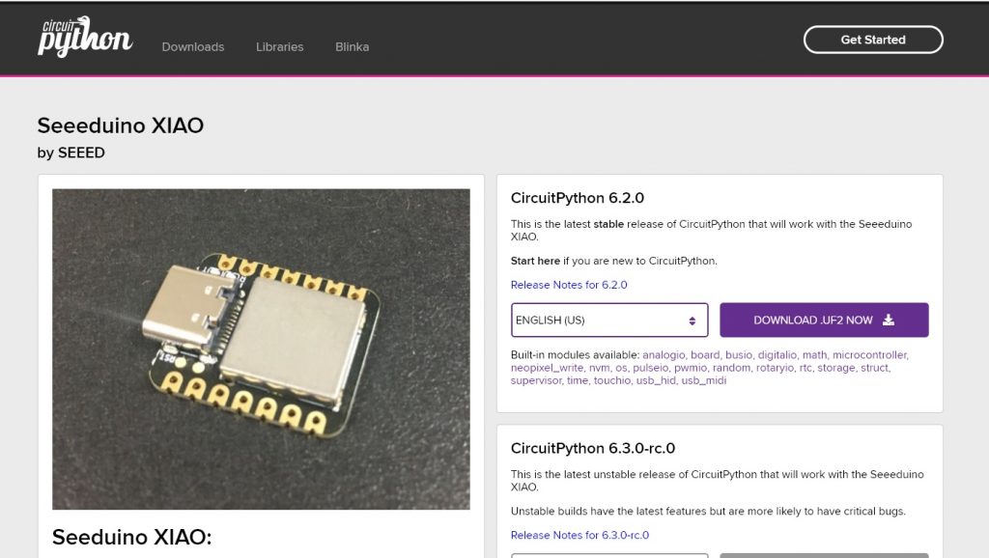Open the usb_midi module link

click(704, 380)
